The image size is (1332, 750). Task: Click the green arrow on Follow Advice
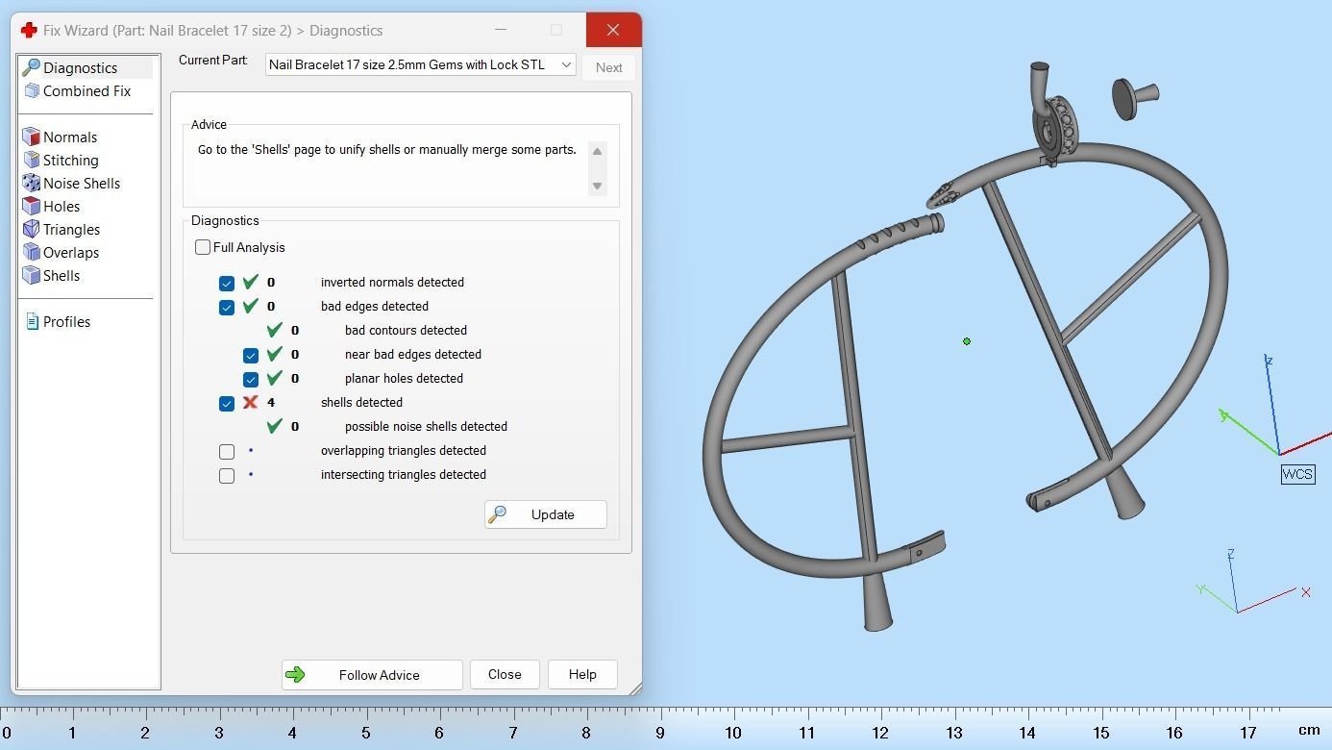(295, 675)
